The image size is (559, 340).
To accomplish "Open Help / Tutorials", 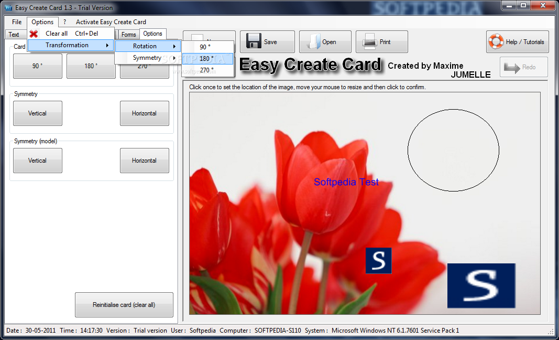I will [x=517, y=42].
